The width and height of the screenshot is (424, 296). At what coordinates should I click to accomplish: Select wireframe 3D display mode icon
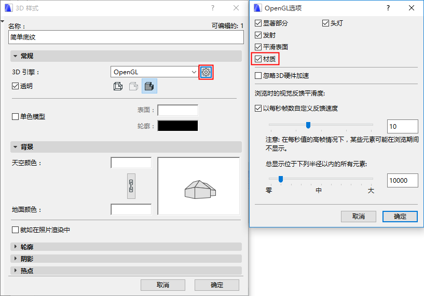tap(118, 86)
